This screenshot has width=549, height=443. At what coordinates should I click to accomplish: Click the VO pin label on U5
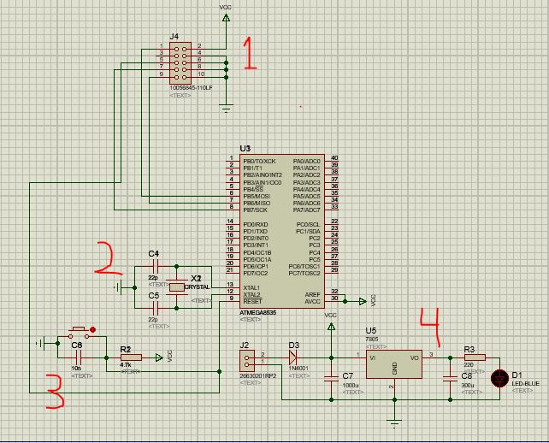(x=415, y=357)
